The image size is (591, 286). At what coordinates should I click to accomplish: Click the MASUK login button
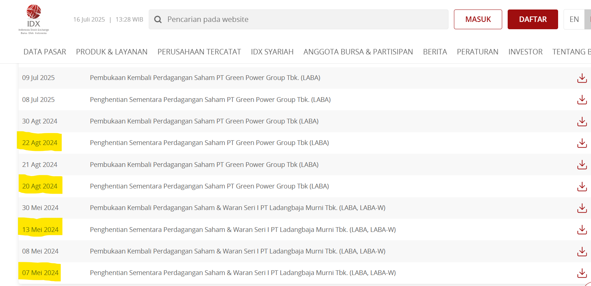pyautogui.click(x=478, y=19)
